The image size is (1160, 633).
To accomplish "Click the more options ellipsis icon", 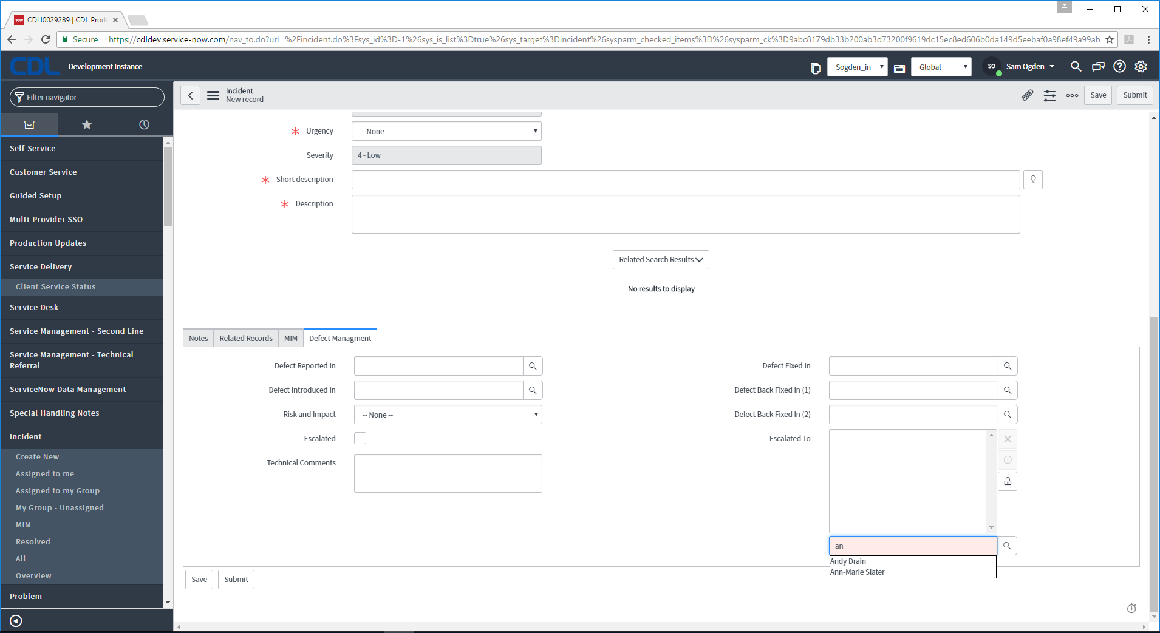I will point(1072,95).
